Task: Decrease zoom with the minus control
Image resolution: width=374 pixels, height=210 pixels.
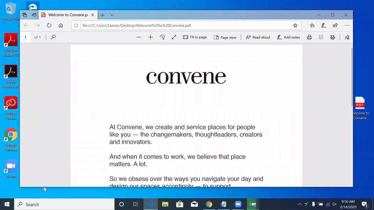Action: coord(139,37)
